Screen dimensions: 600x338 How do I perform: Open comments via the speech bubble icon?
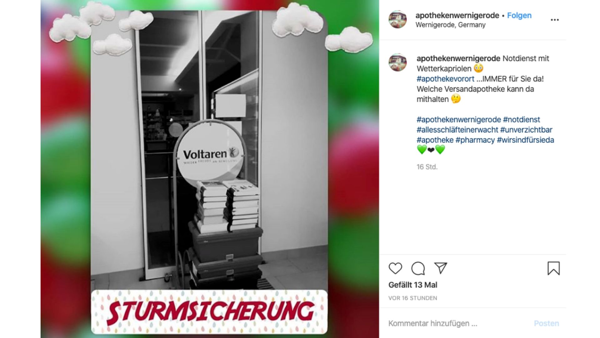(x=418, y=269)
